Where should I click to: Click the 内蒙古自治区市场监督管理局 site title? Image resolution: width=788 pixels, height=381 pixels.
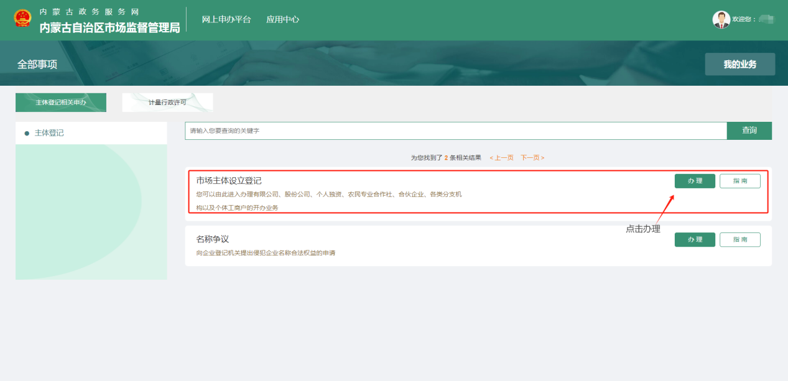[x=109, y=27]
